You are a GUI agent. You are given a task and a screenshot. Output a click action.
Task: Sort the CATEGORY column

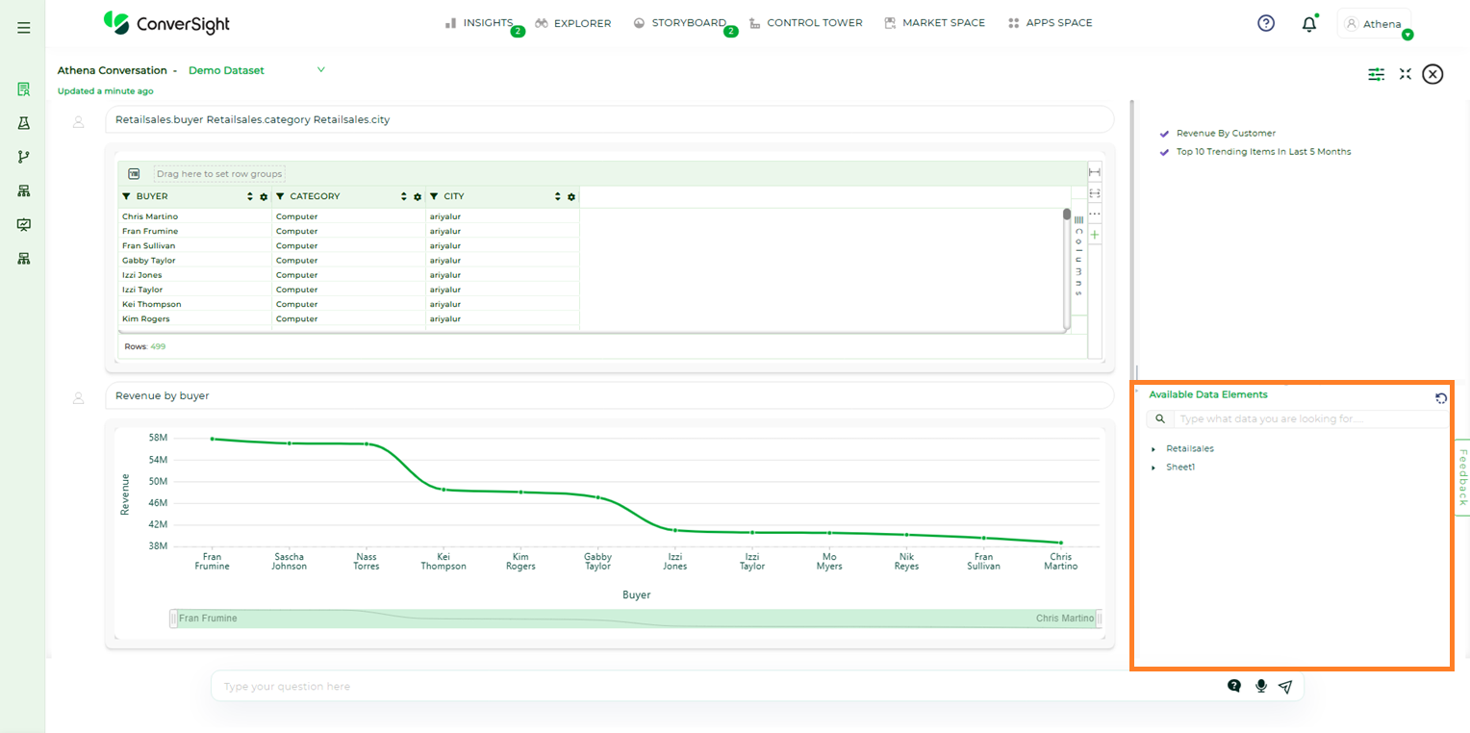(404, 196)
